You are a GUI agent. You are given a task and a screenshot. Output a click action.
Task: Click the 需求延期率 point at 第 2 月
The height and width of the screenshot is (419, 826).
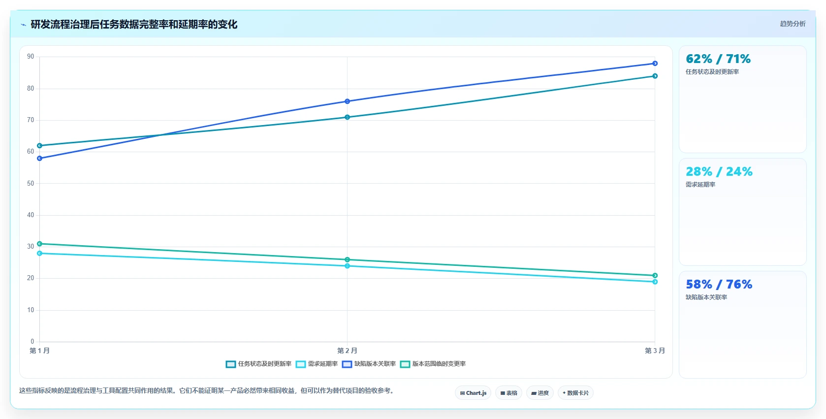348,266
